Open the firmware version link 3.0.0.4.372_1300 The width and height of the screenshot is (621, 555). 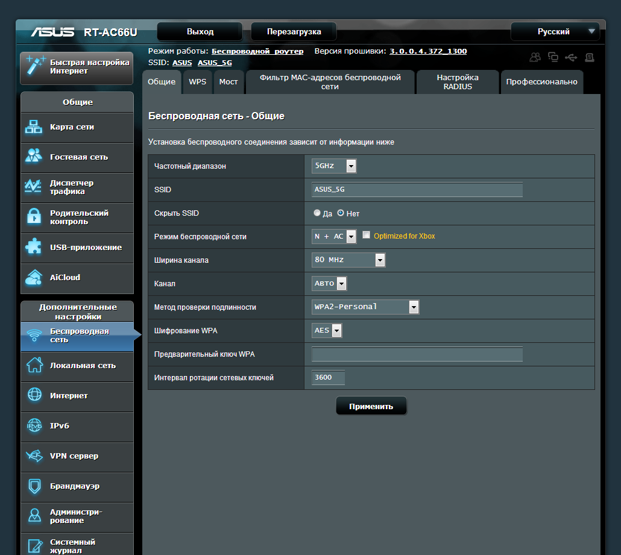click(x=428, y=51)
